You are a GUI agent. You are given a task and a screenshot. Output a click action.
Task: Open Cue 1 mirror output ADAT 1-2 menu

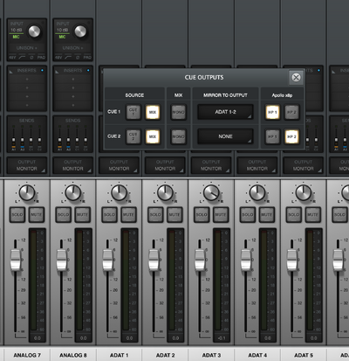[225, 112]
